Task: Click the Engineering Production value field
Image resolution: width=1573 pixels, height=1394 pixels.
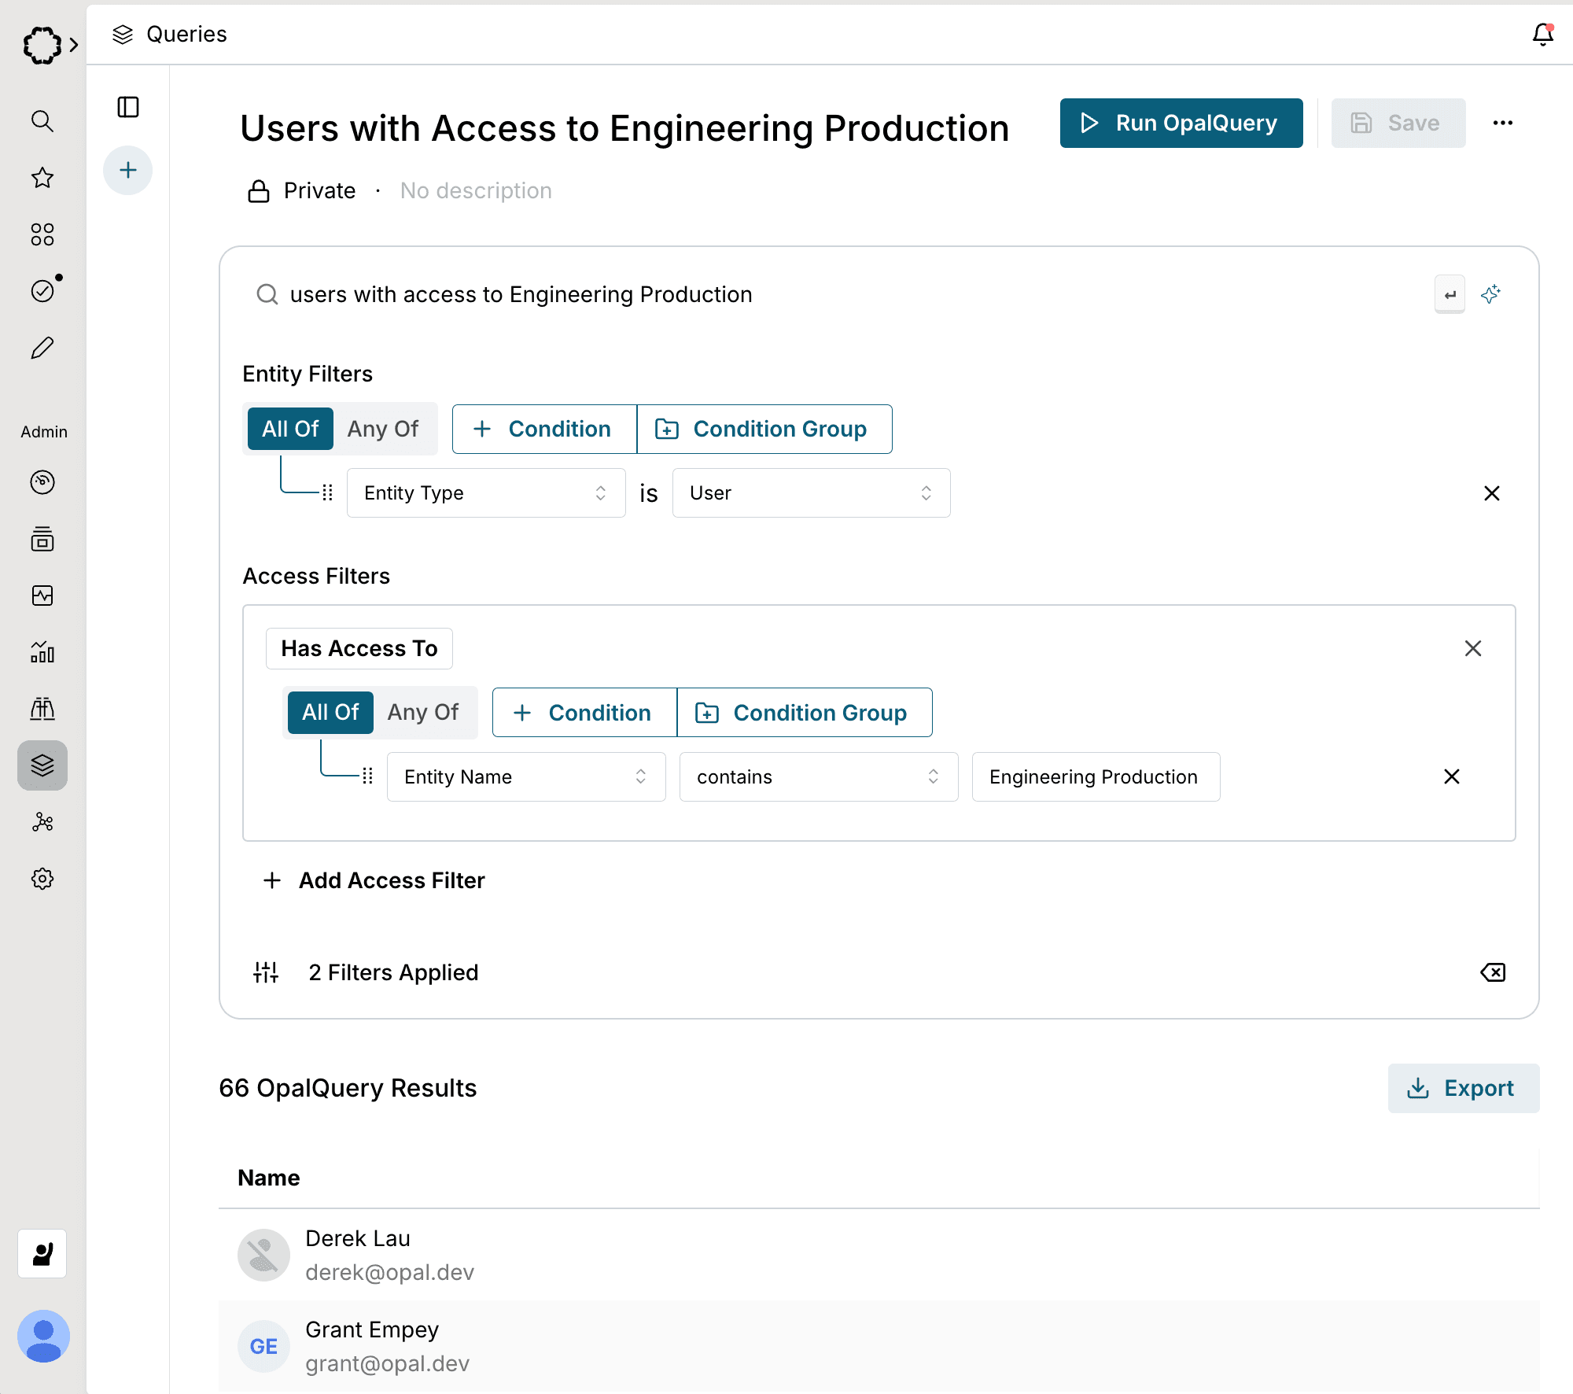Action: pyautogui.click(x=1095, y=777)
